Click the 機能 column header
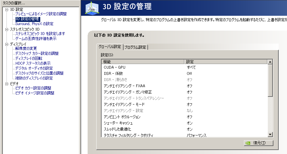The height and width of the screenshot is (154, 287). [143, 62]
